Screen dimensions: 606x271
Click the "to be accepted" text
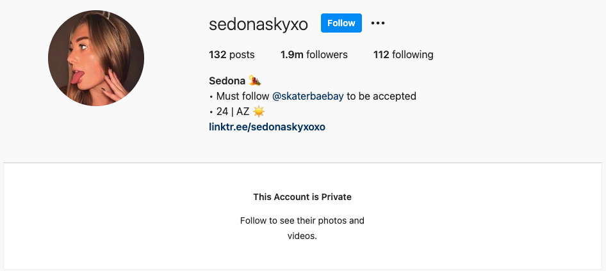(381, 96)
